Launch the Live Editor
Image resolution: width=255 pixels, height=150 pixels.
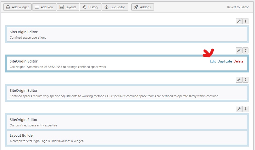(x=115, y=7)
